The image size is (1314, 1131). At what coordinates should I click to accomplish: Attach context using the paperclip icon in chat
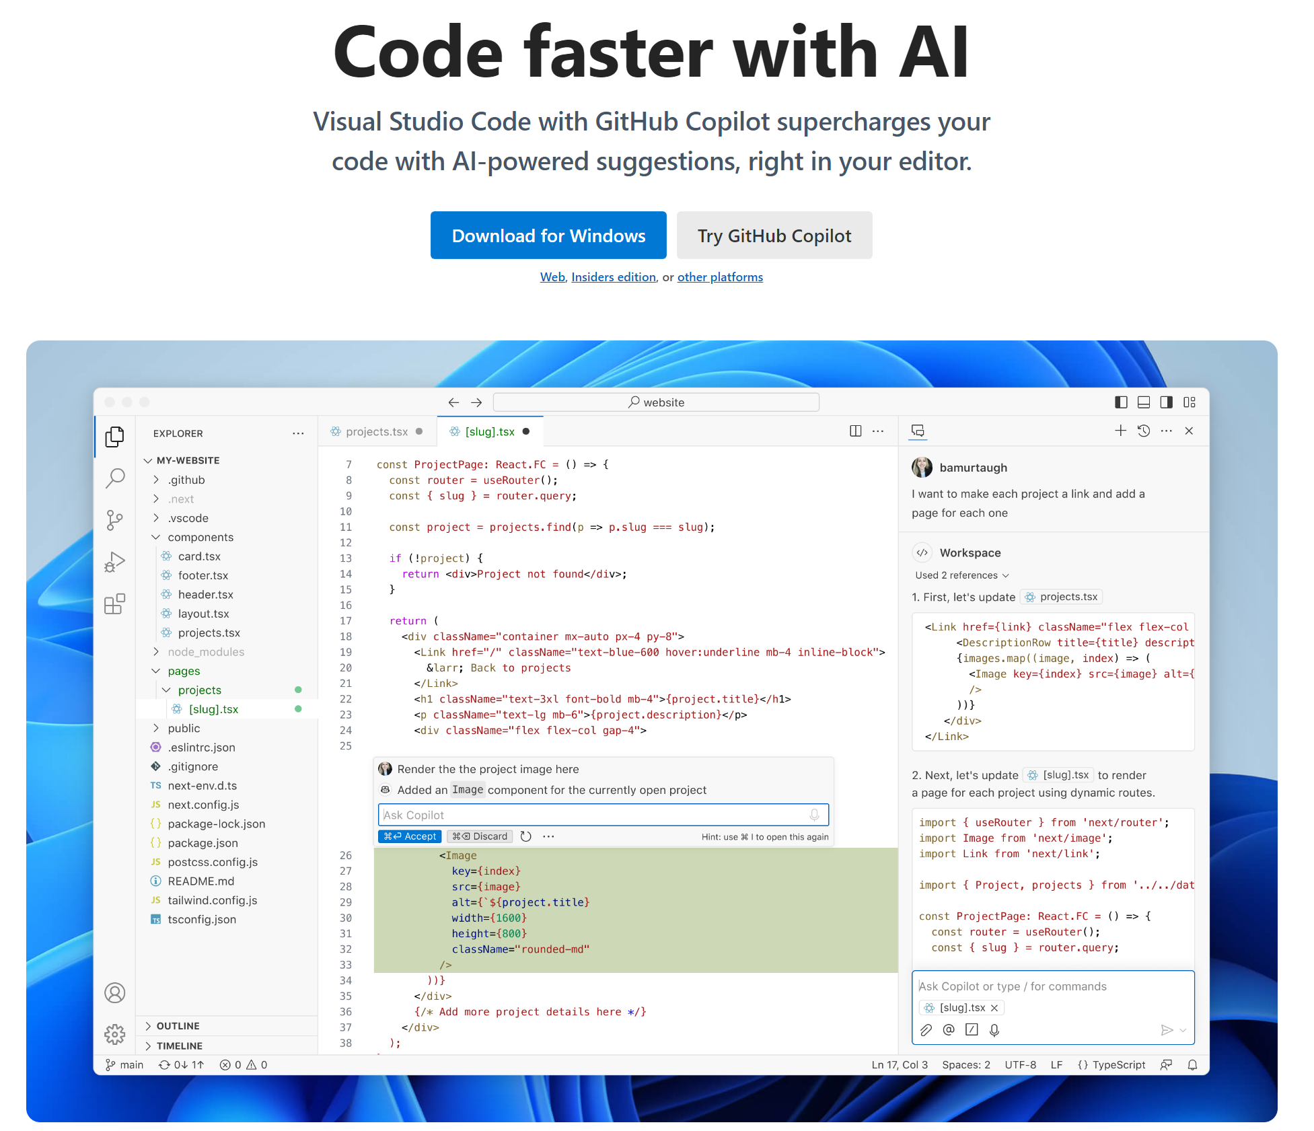[926, 1029]
